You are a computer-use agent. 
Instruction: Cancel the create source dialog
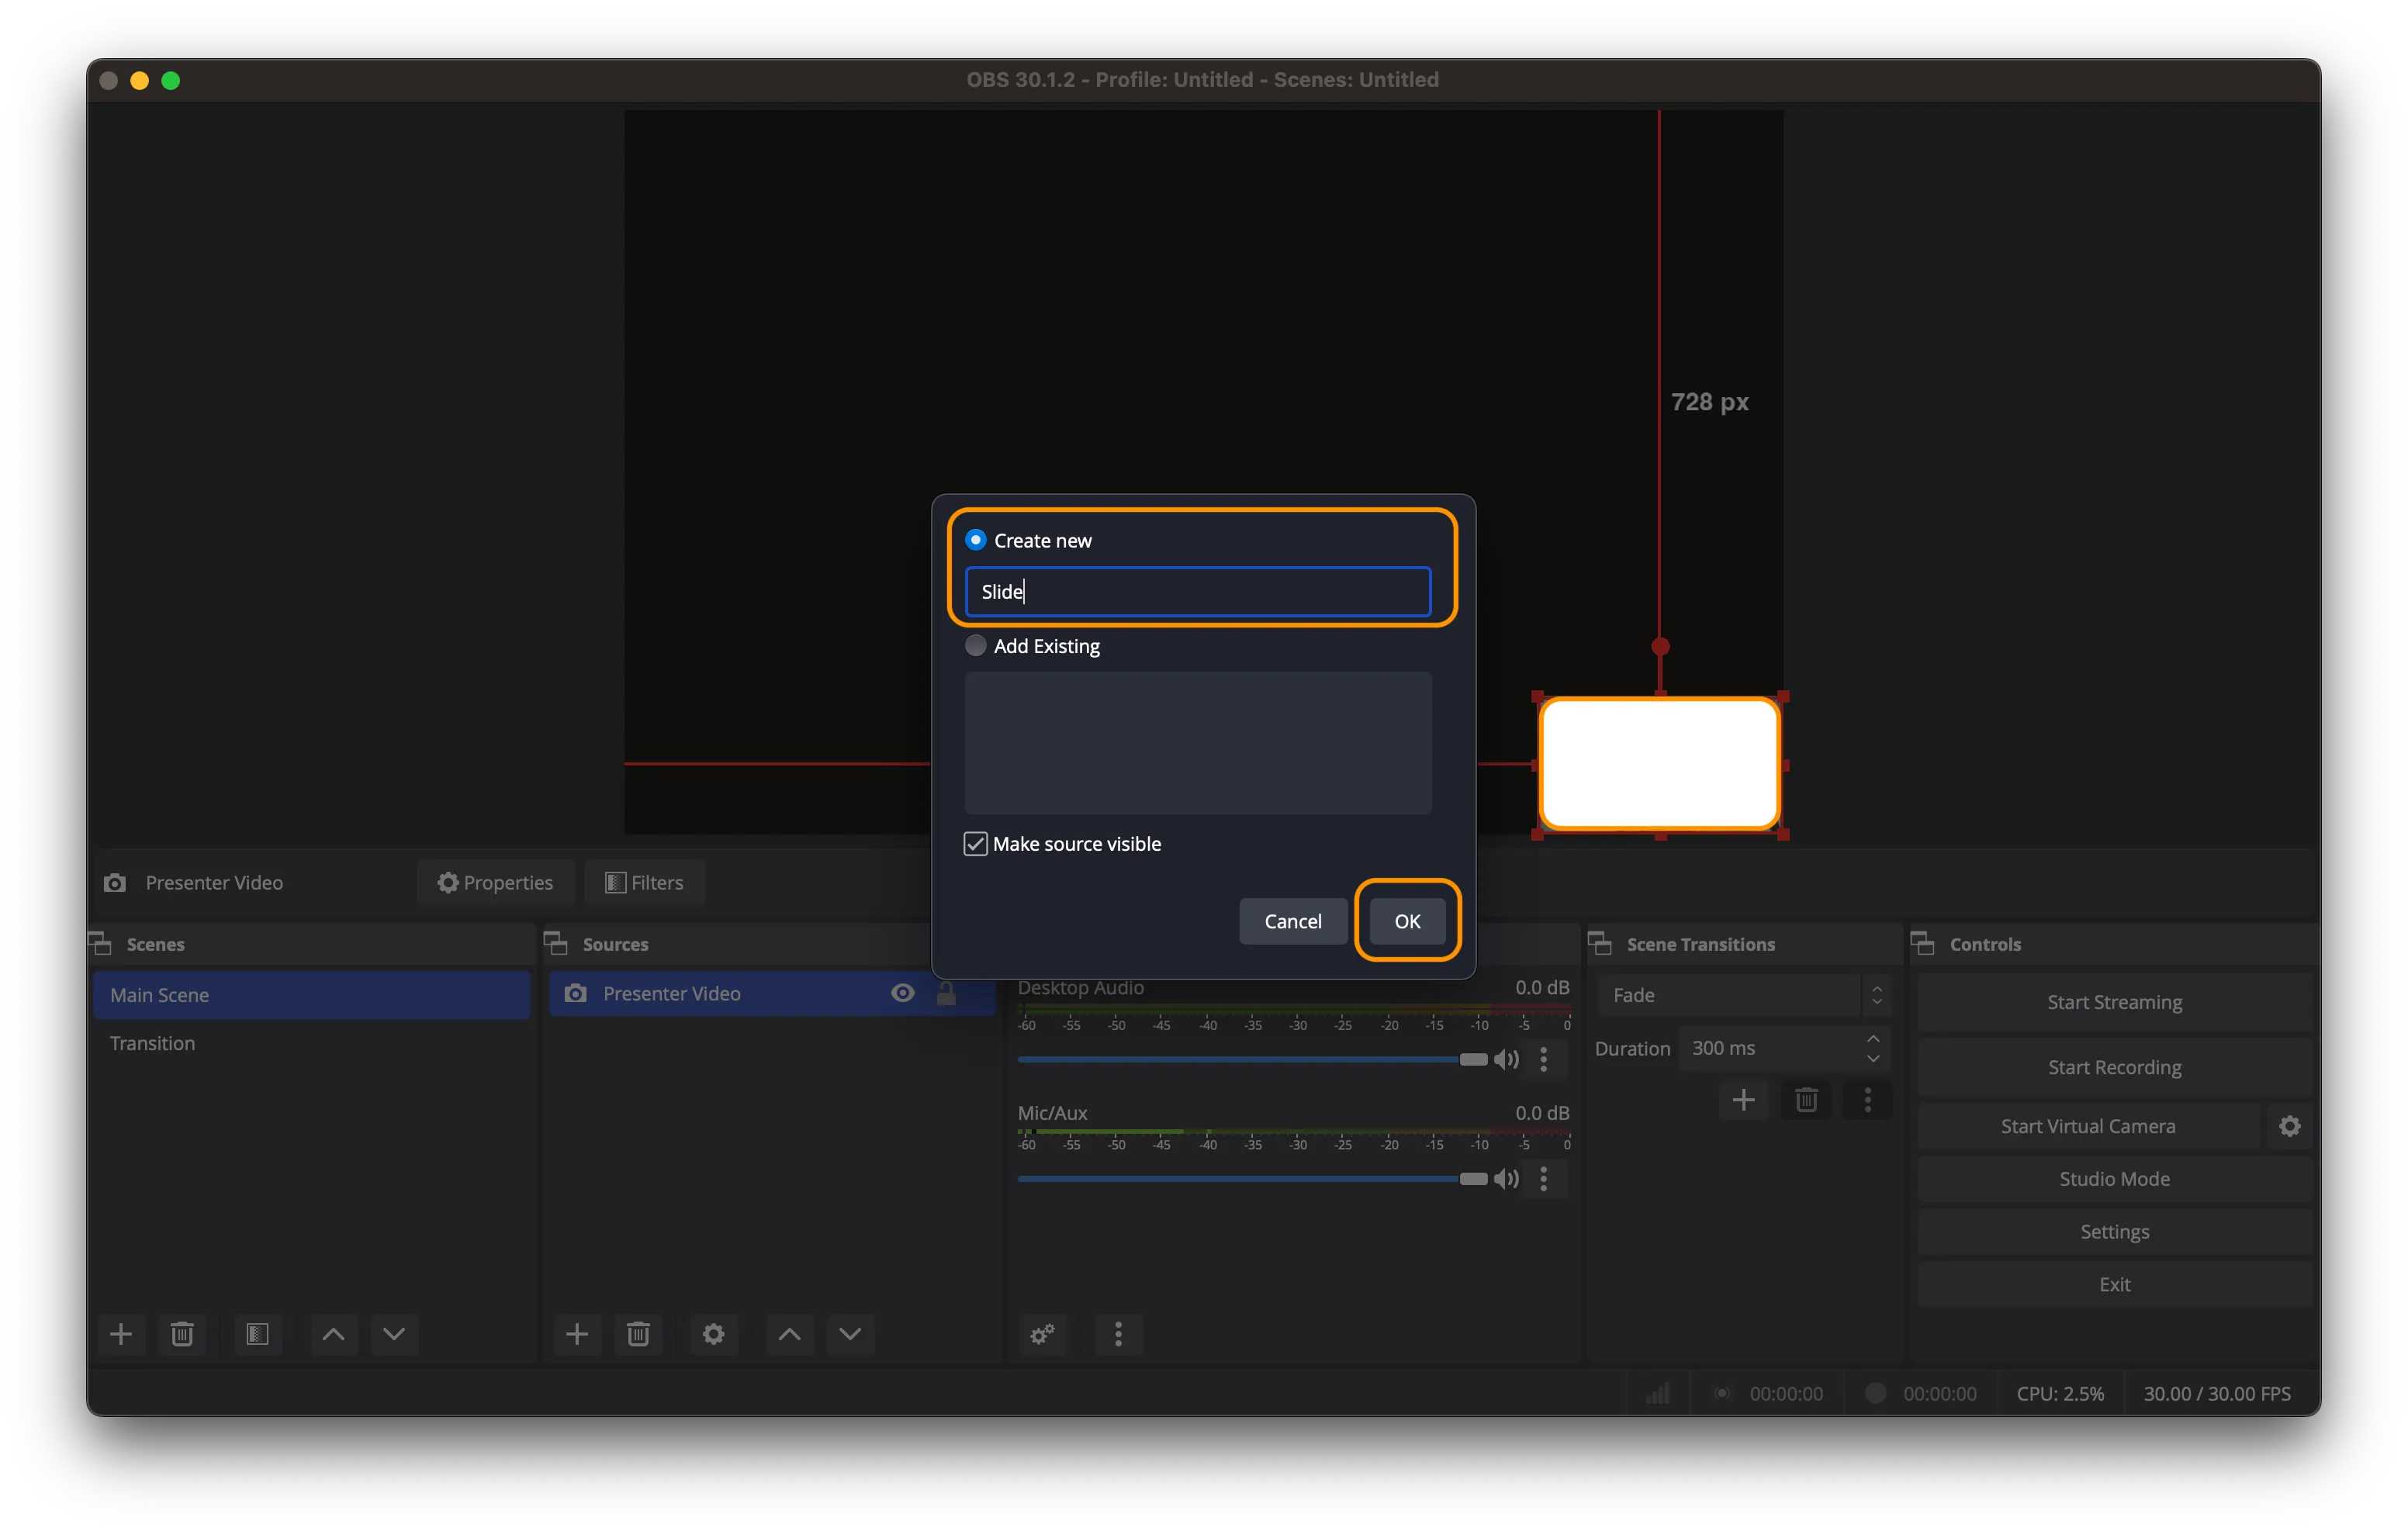pyautogui.click(x=1292, y=921)
